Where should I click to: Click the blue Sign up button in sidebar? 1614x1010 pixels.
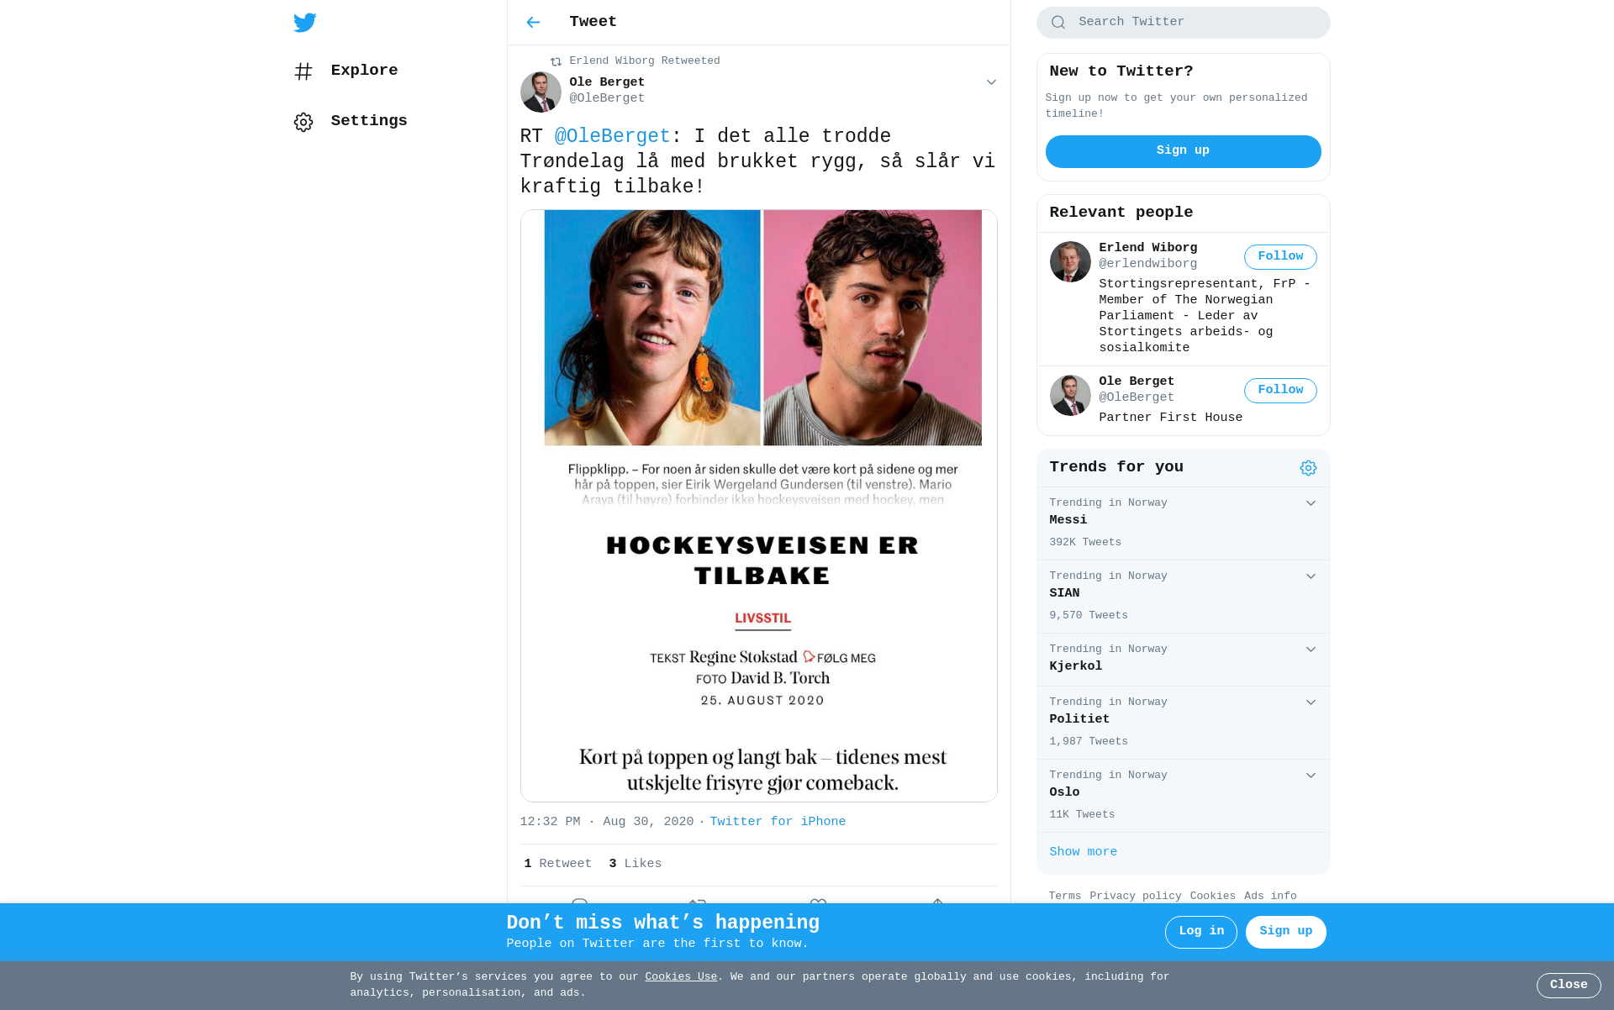[1183, 151]
